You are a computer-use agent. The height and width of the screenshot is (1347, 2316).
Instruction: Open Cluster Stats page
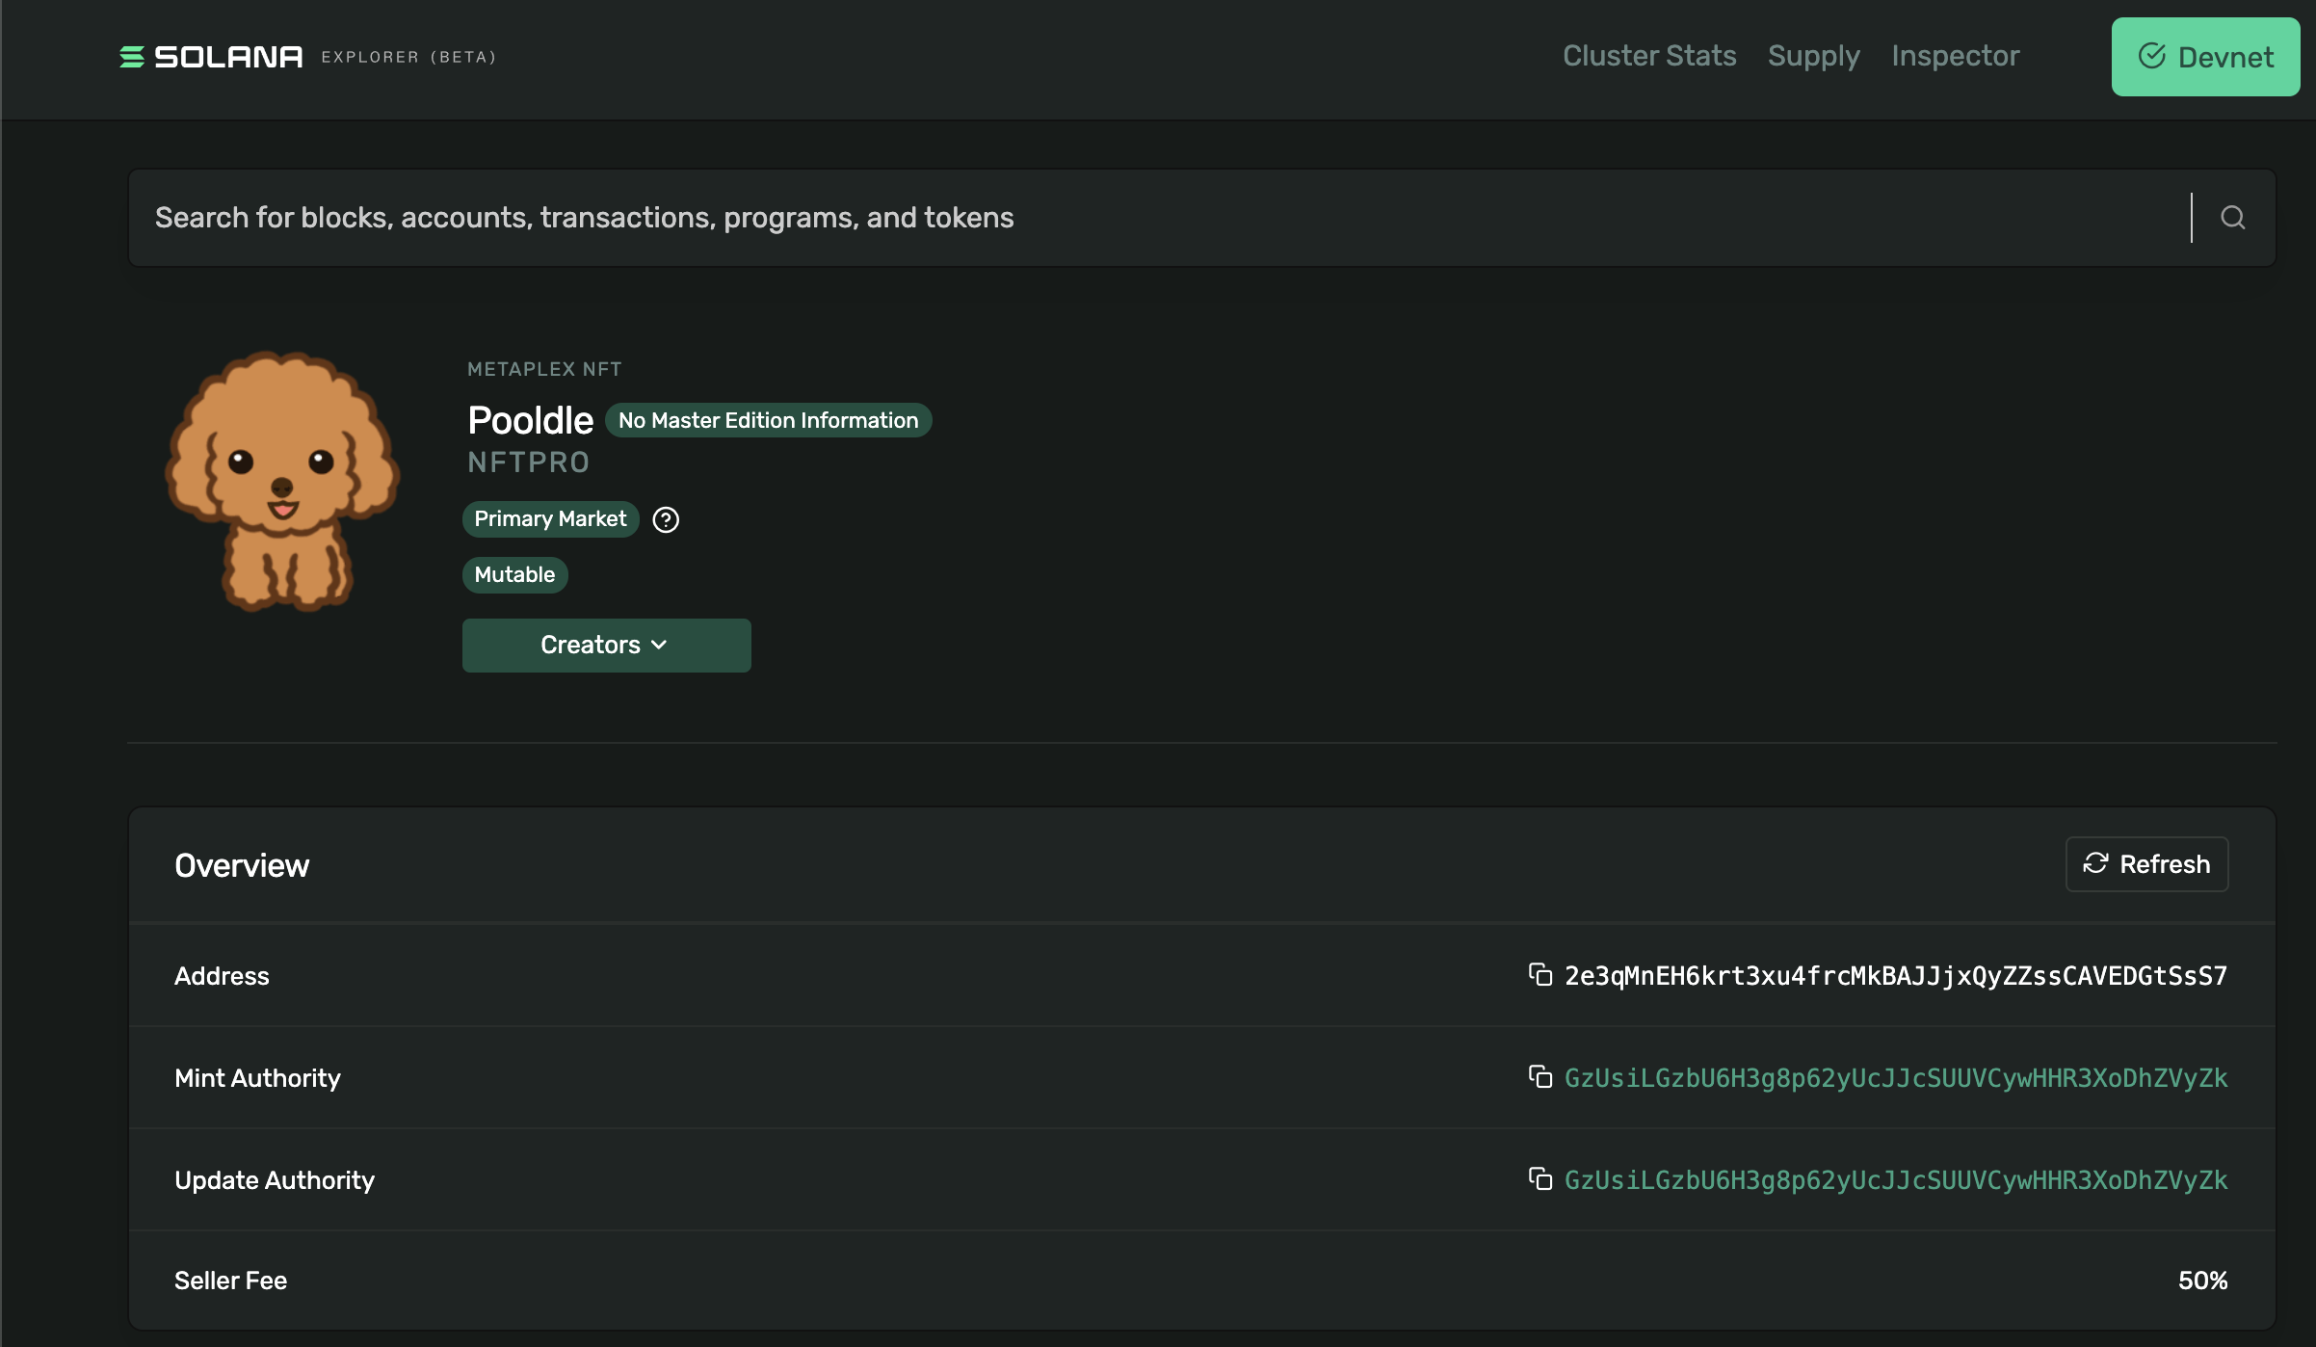pyautogui.click(x=1648, y=56)
